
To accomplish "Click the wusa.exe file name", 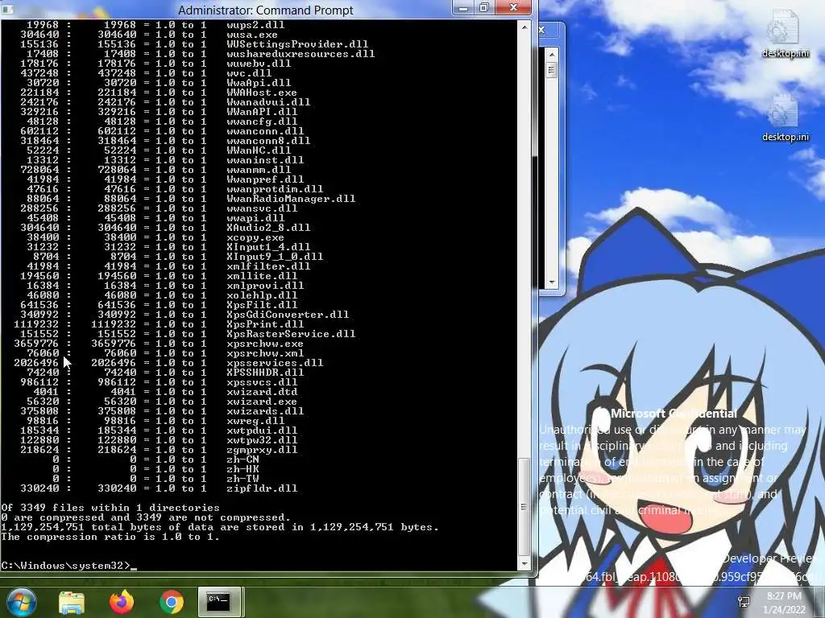I will (252, 35).
